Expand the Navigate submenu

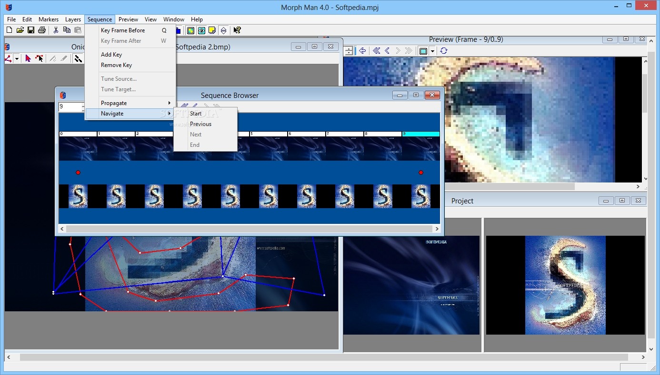[130, 114]
